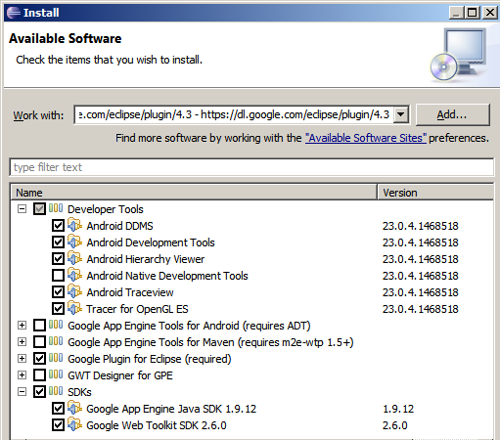Uncheck Google Web Toolkit SDK 2.6.0
This screenshot has width=500, height=440.
click(58, 425)
